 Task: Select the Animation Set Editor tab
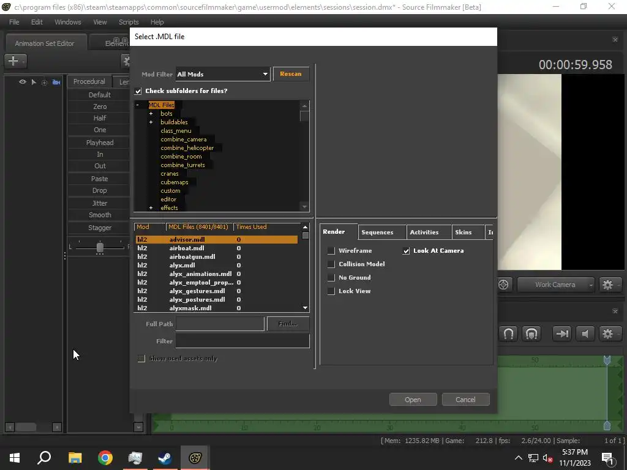click(45, 43)
